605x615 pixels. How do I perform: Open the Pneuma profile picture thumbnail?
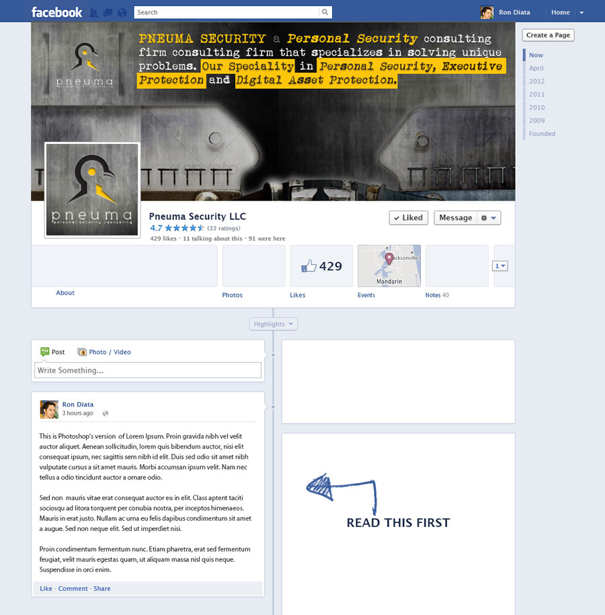point(92,190)
